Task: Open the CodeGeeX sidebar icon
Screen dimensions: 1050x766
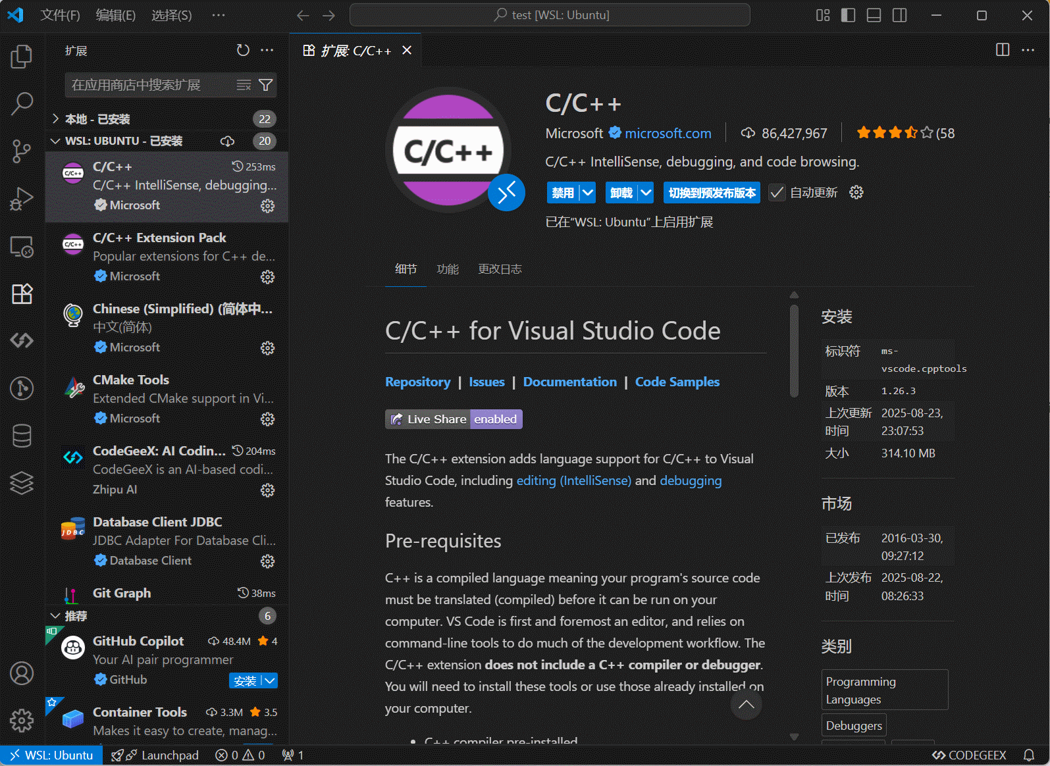Action: click(22, 340)
